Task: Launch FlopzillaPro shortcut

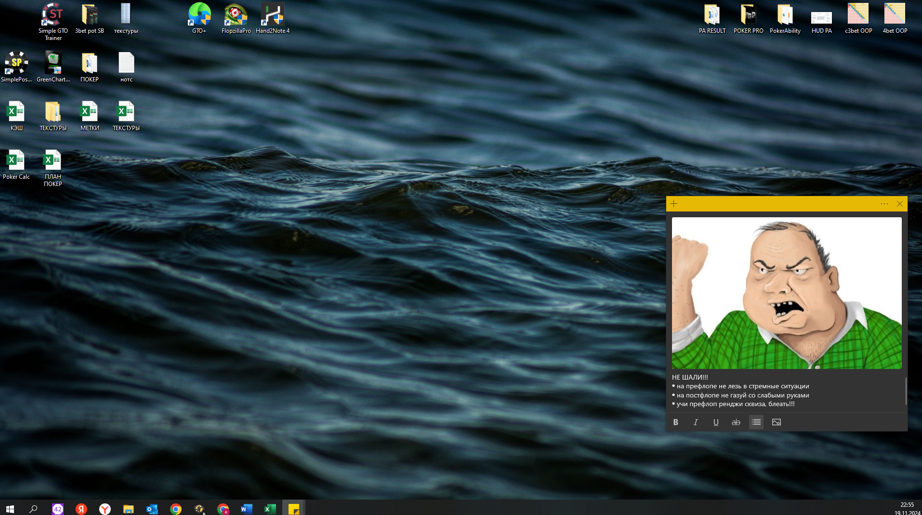Action: [236, 18]
